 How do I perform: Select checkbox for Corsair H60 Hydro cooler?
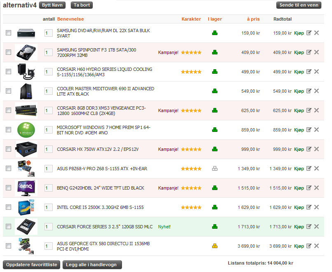9,72
